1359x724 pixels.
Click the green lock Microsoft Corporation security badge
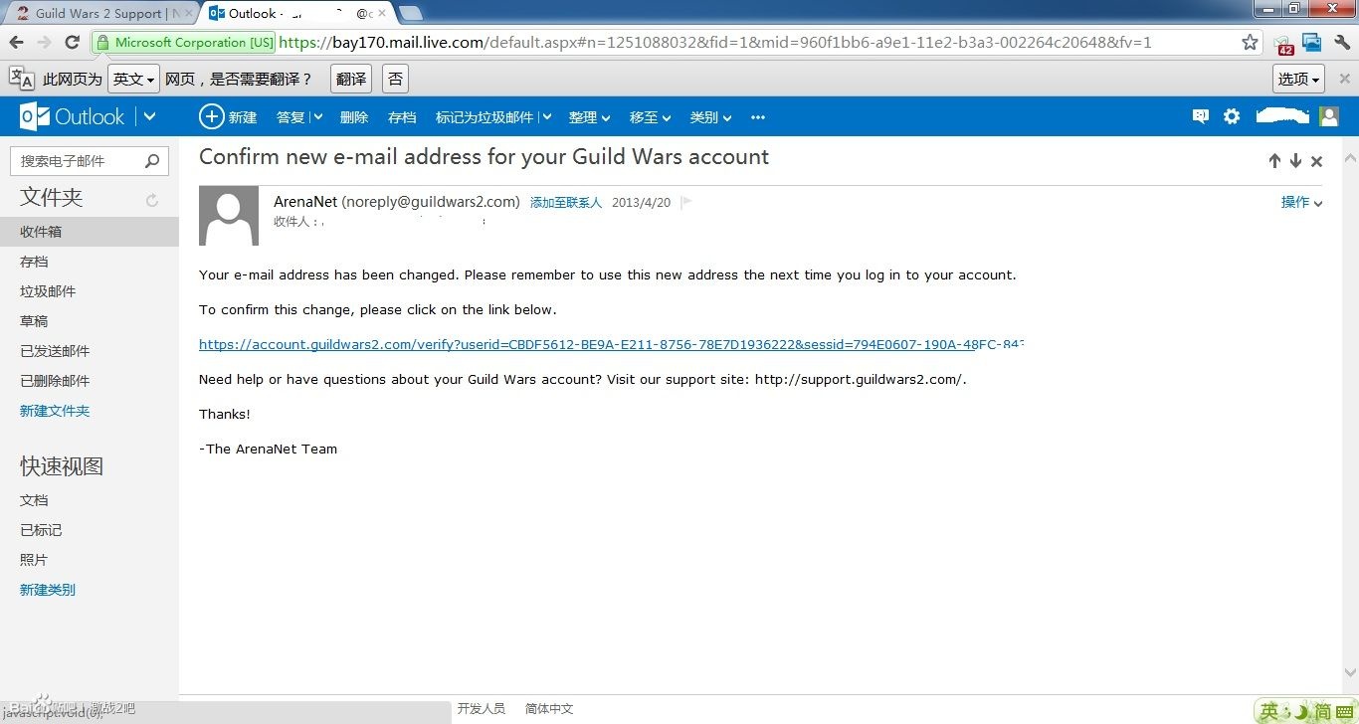[x=184, y=43]
